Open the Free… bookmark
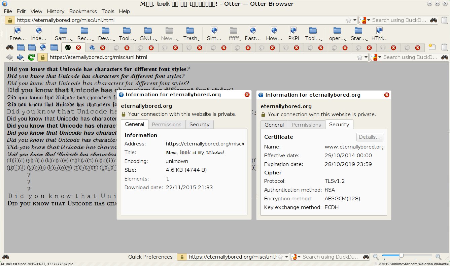The height and width of the screenshot is (266, 450). [18, 34]
